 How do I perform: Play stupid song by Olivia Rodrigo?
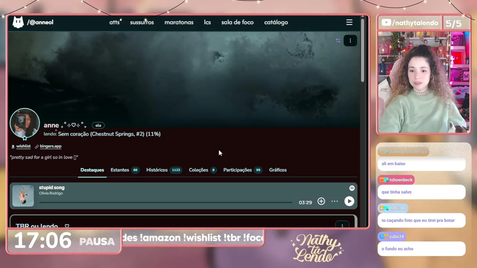349,201
